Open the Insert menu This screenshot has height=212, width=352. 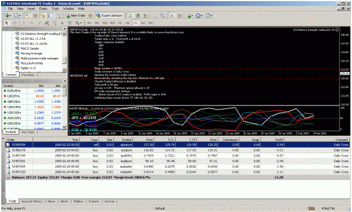coord(31,8)
